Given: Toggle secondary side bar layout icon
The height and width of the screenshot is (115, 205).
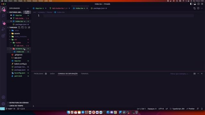Looking at the screenshot, I should [199, 4].
